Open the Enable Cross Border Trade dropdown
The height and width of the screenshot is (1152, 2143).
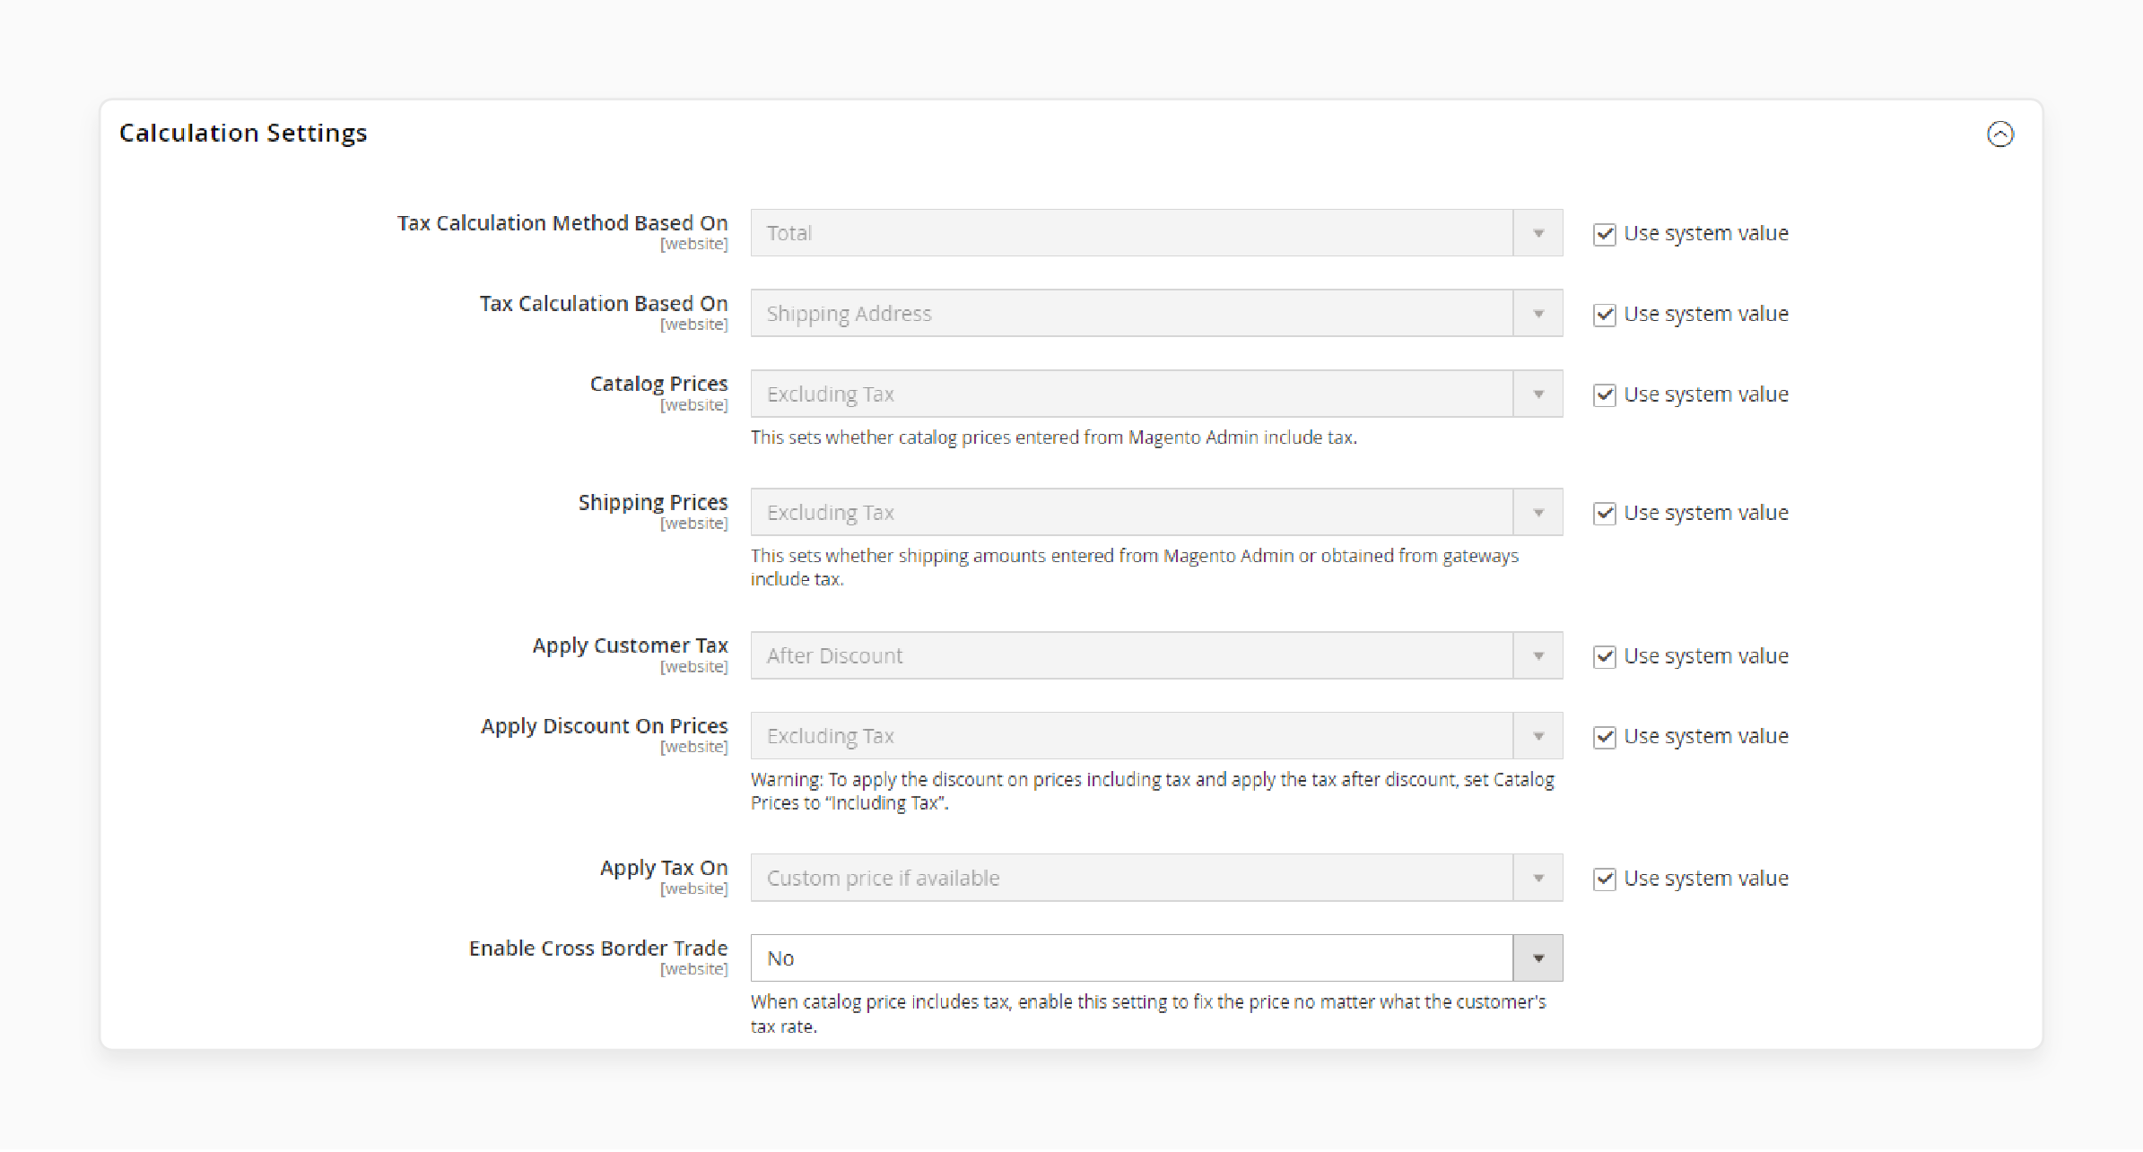click(x=1156, y=958)
